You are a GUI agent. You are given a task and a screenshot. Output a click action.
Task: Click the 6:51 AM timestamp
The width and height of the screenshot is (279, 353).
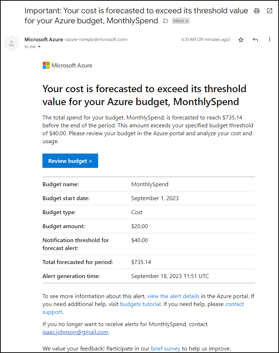[x=206, y=39]
